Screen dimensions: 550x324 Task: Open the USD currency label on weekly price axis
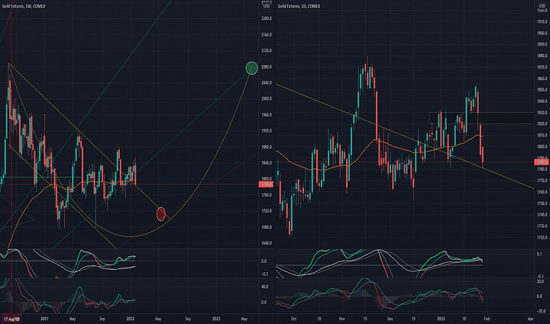pos(267,6)
